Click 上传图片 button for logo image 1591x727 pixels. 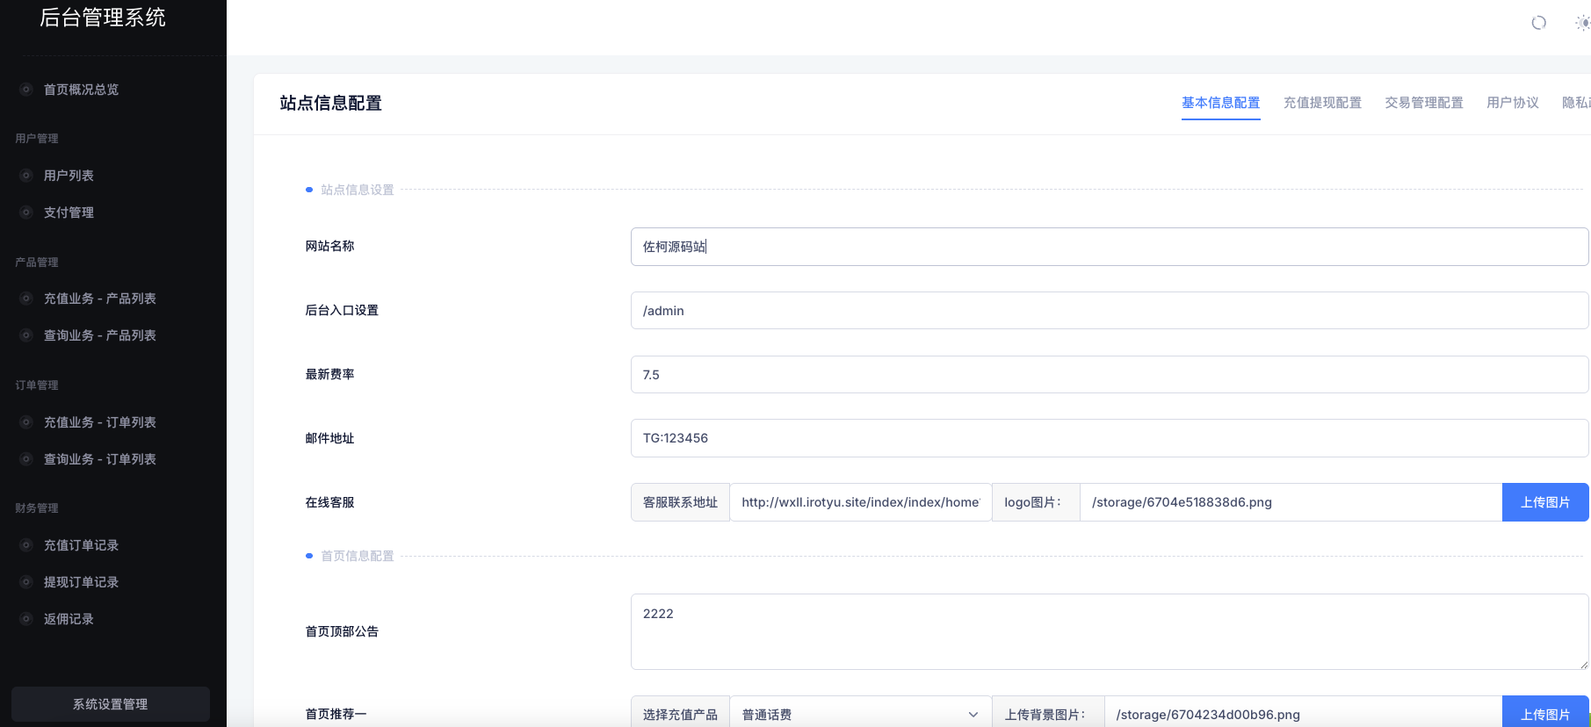tap(1544, 502)
